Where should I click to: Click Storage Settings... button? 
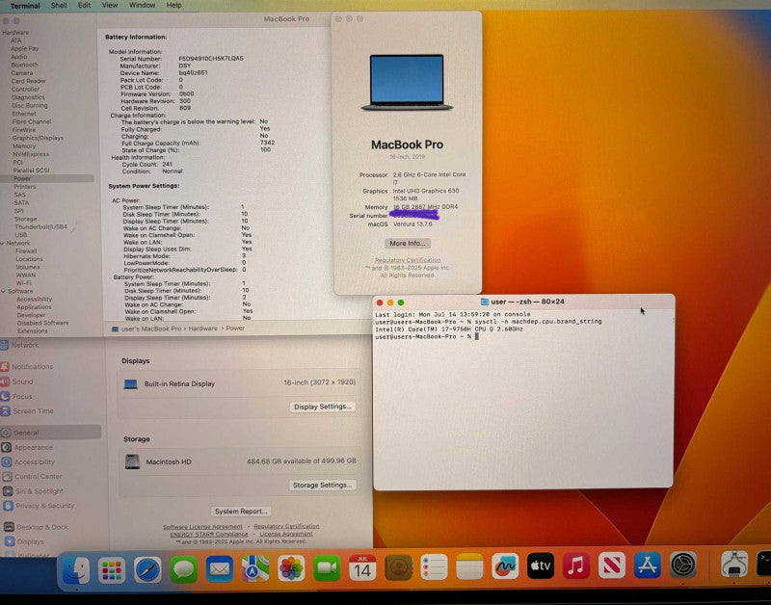coord(323,486)
